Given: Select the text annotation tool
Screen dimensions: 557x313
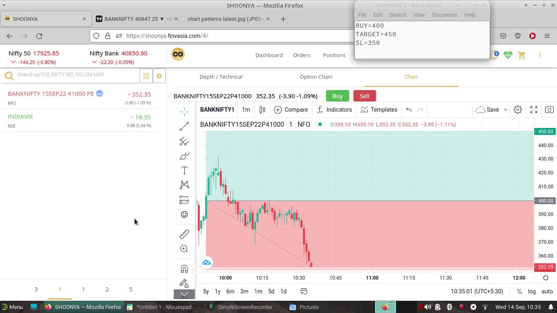Looking at the screenshot, I should coord(184,170).
